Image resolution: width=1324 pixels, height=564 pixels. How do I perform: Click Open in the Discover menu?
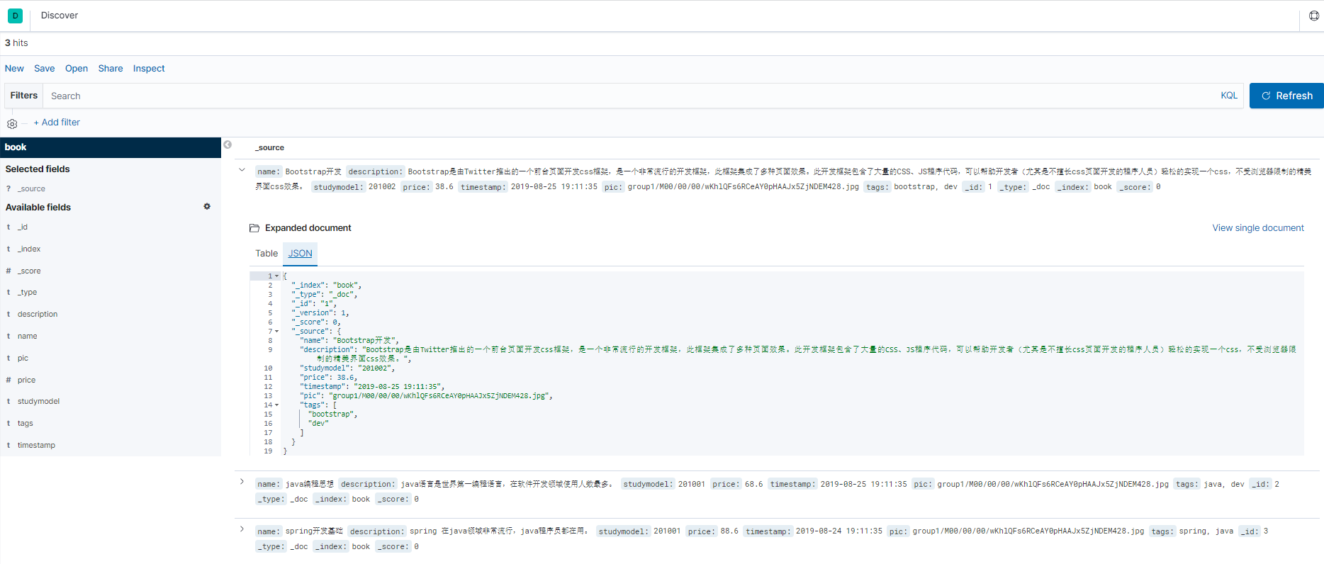pos(77,69)
